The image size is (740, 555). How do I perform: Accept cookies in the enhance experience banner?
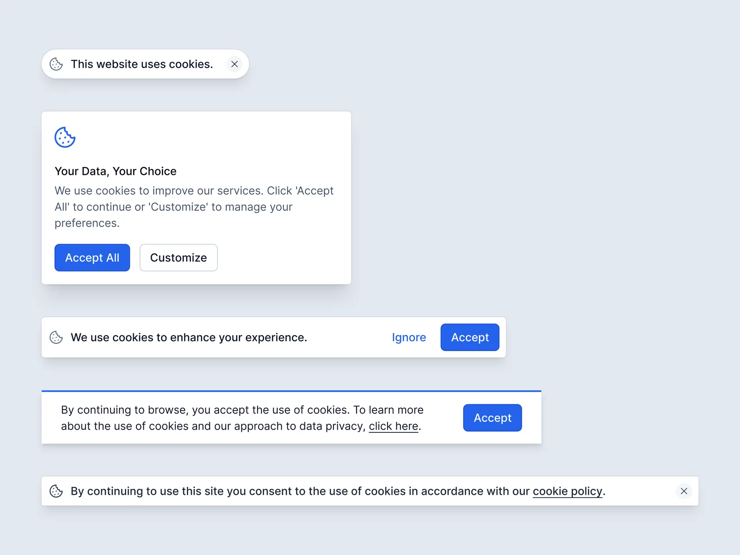point(469,337)
